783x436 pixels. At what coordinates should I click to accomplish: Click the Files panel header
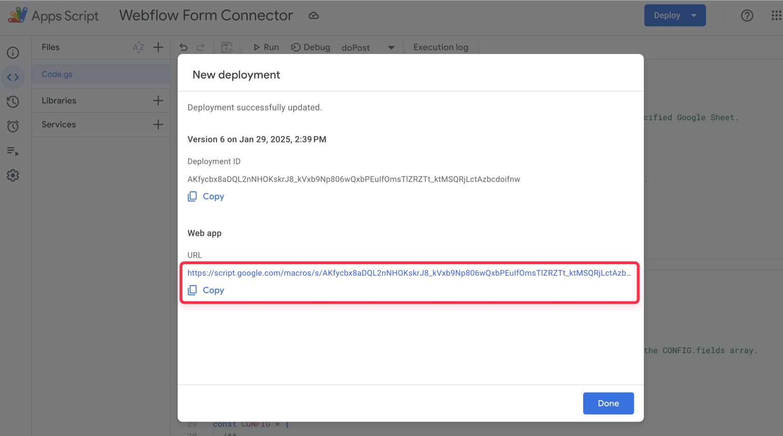50,47
